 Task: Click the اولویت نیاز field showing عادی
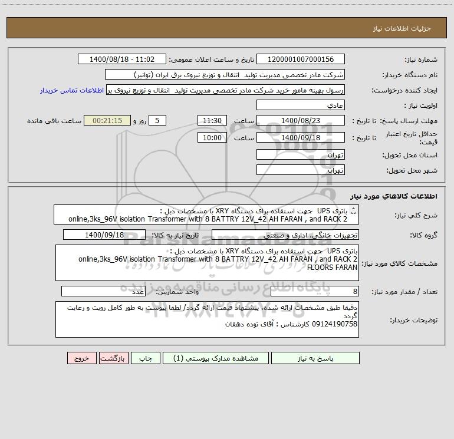[x=301, y=105]
